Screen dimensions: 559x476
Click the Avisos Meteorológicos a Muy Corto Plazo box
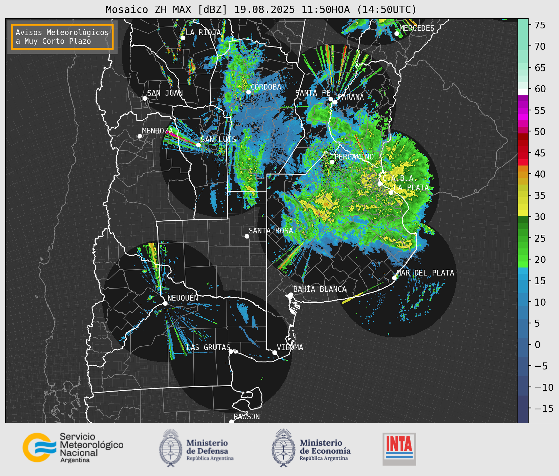(62, 37)
